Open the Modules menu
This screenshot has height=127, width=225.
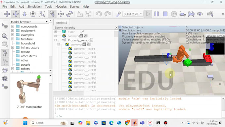61,7
